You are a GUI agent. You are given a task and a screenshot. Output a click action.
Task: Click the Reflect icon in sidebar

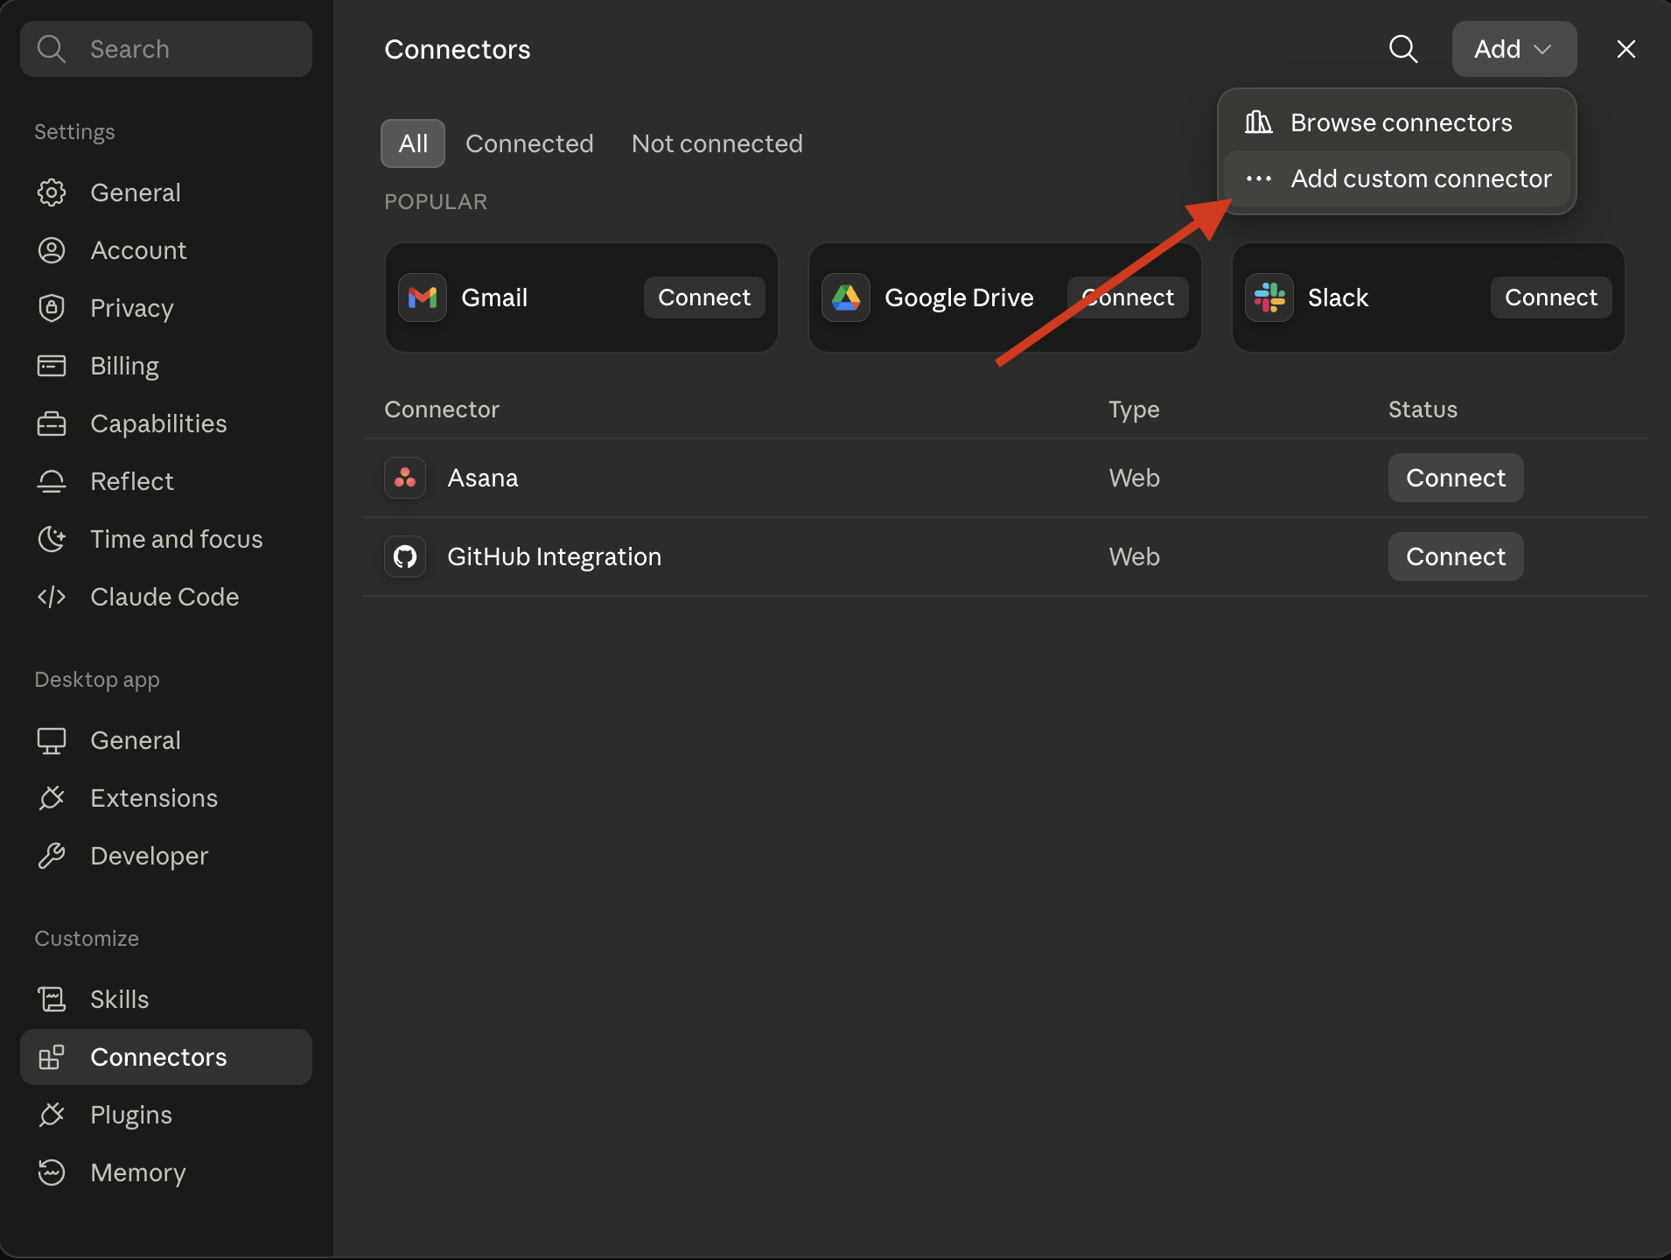(52, 481)
